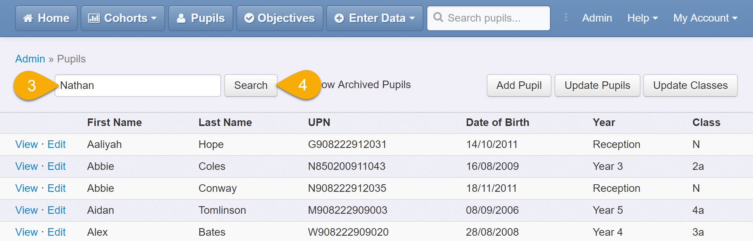Expand the Enter Data dropdown caret
The height and width of the screenshot is (241, 753).
412,18
